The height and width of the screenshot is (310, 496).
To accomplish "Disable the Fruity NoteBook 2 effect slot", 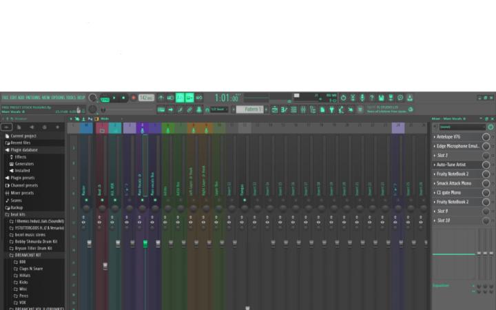I will (x=486, y=174).
